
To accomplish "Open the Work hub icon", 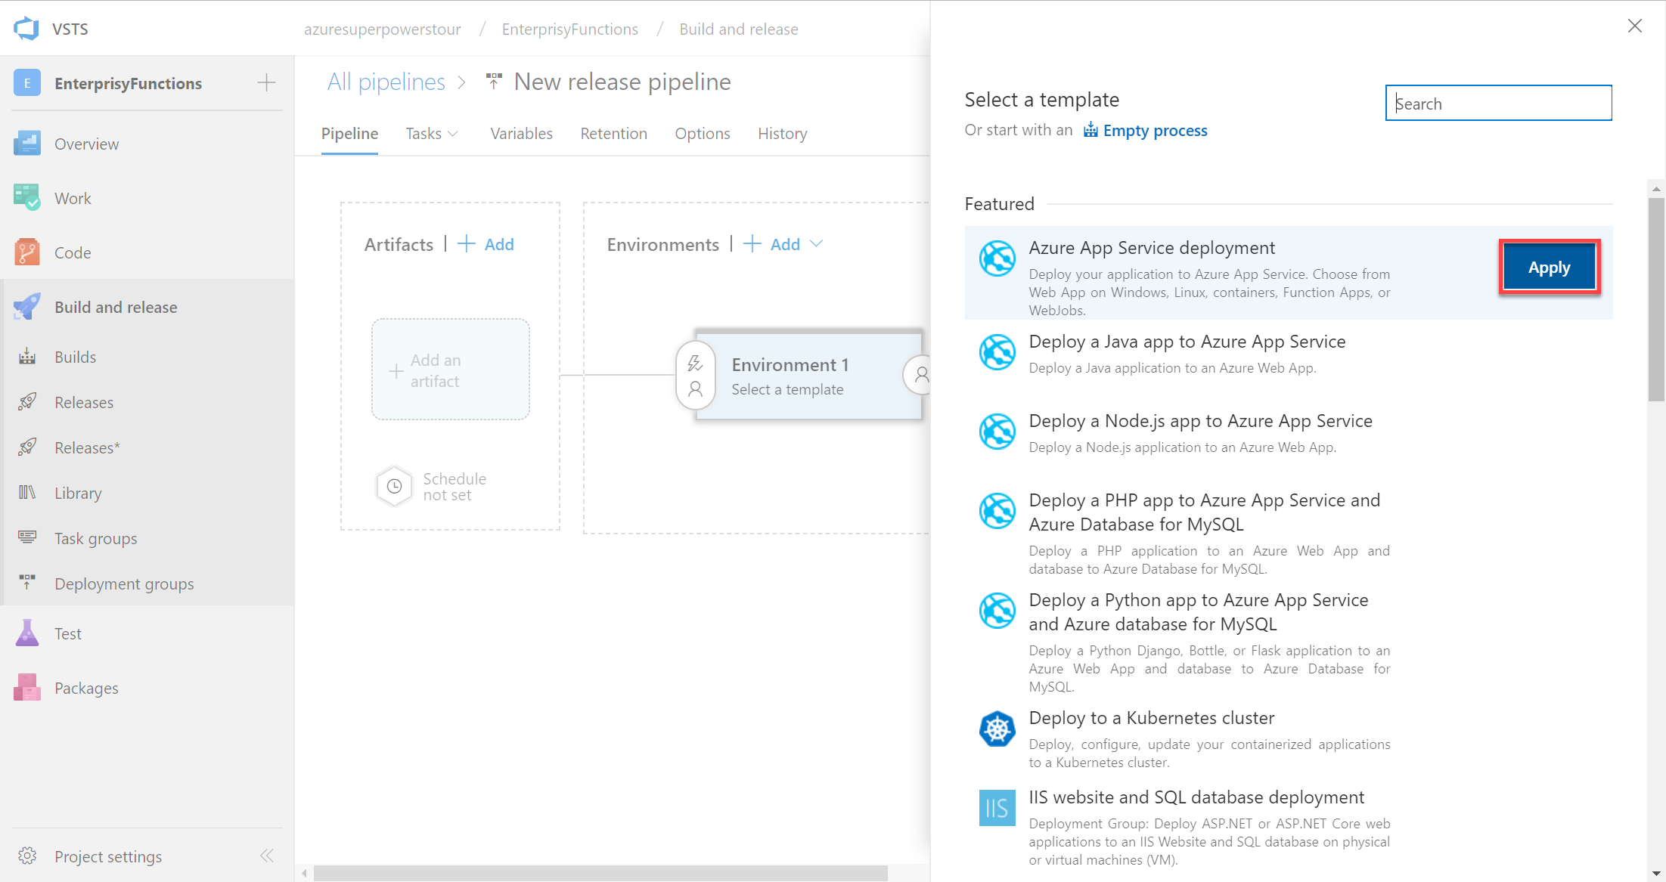I will [x=27, y=198].
